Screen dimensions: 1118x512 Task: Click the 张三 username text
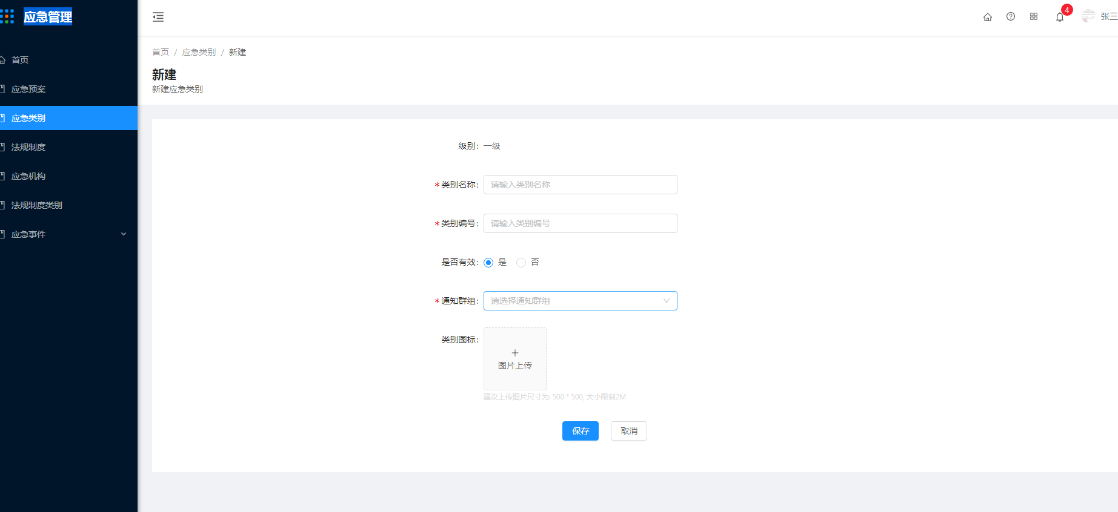point(1109,17)
